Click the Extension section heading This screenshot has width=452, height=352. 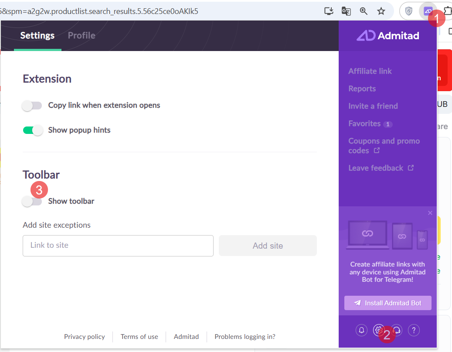(x=47, y=79)
